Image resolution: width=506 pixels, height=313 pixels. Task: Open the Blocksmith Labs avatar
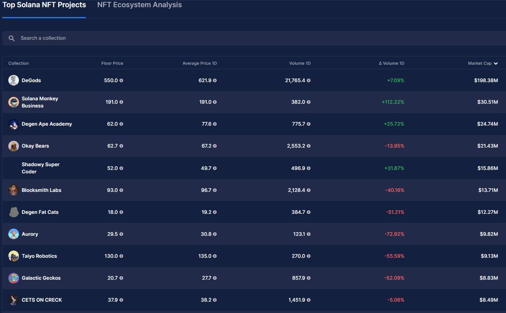tap(13, 190)
